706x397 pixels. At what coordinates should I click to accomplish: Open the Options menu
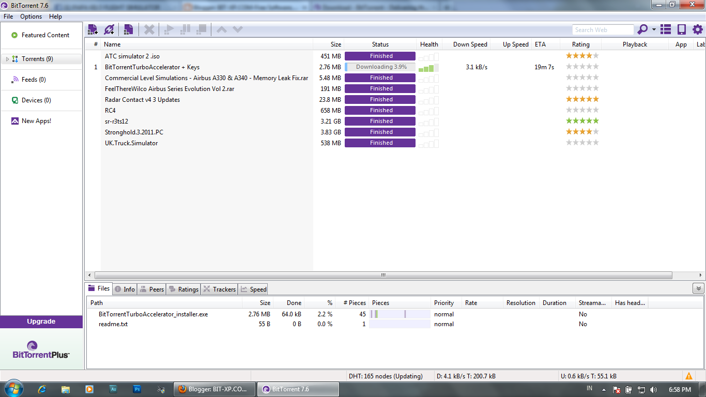[x=31, y=17]
